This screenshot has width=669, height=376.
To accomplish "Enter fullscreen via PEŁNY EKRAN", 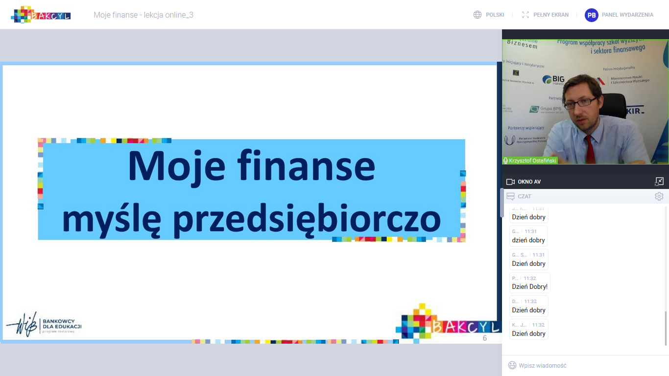I will pyautogui.click(x=551, y=15).
